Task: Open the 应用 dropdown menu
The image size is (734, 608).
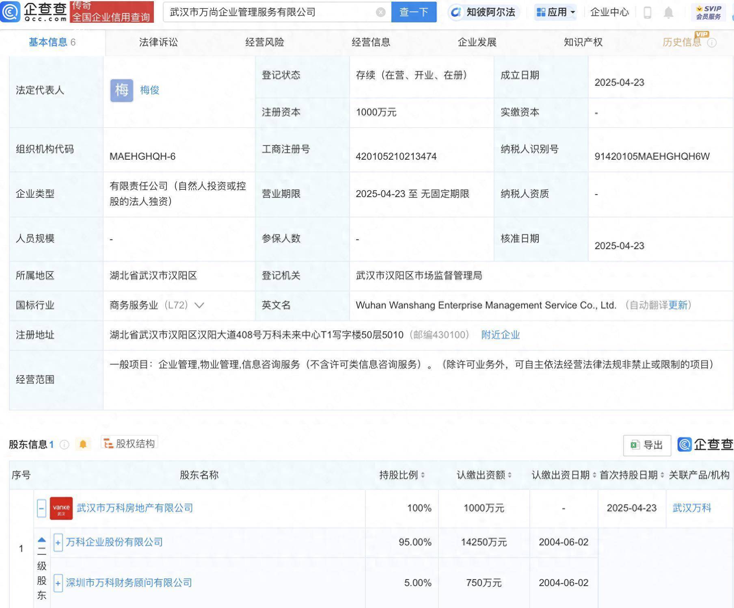Action: tap(555, 12)
